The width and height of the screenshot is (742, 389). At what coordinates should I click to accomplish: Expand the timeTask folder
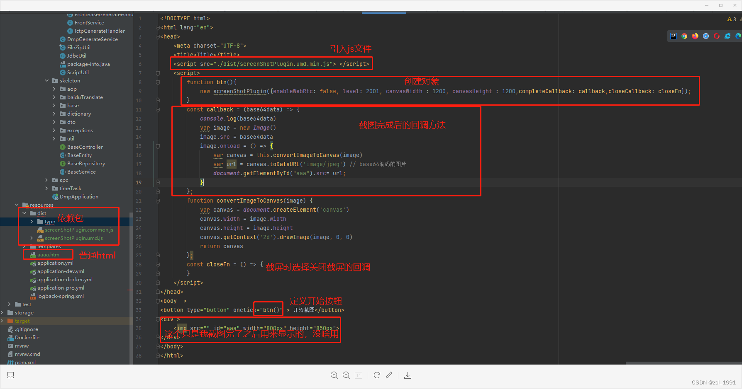tap(47, 188)
